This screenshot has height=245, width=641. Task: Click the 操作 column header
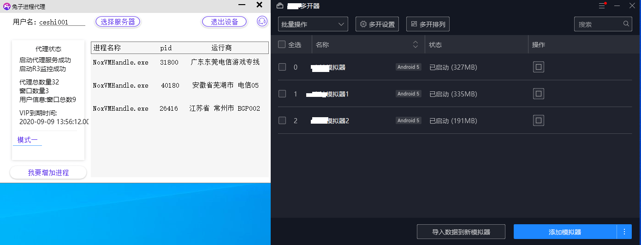pyautogui.click(x=539, y=45)
